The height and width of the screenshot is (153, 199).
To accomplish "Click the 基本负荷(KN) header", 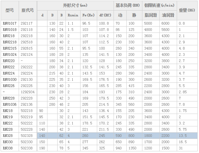I will (127, 6).
